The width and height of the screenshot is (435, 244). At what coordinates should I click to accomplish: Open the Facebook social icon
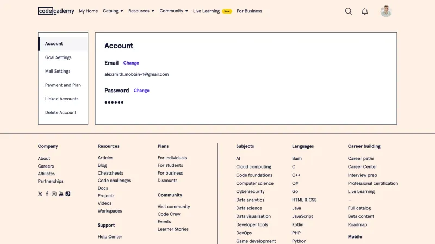pyautogui.click(x=47, y=194)
